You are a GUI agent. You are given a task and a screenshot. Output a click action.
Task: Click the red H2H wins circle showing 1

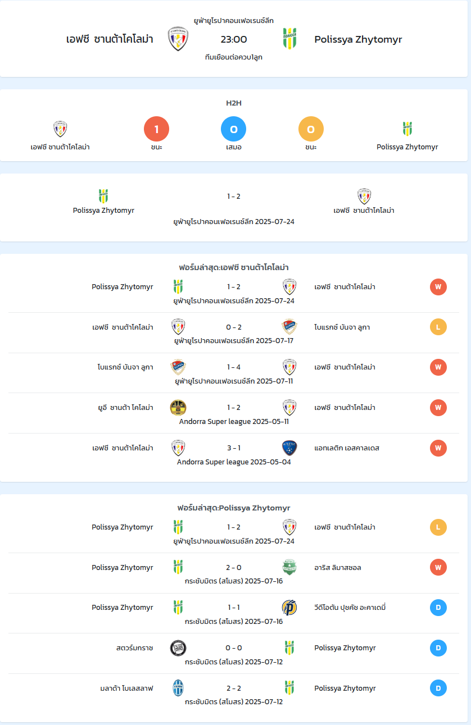(x=157, y=129)
